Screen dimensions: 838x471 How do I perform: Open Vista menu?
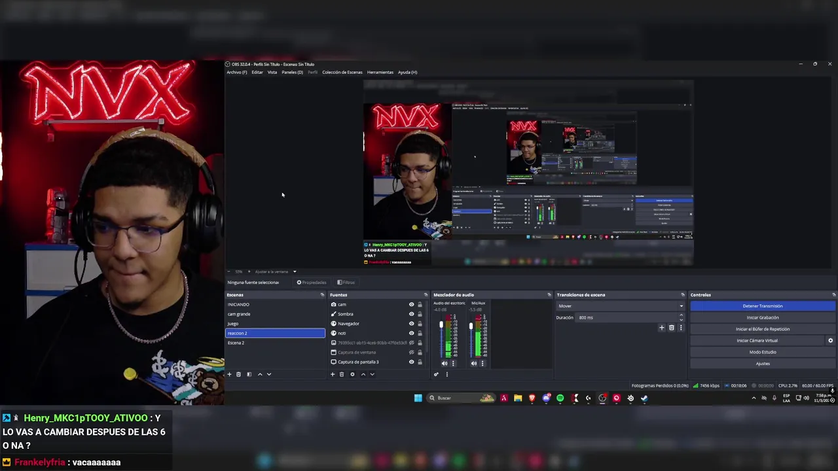[x=272, y=72]
